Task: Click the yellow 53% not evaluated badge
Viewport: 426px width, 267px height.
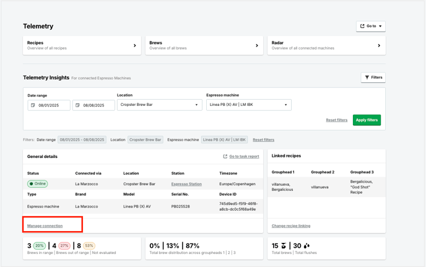Action: click(89, 246)
